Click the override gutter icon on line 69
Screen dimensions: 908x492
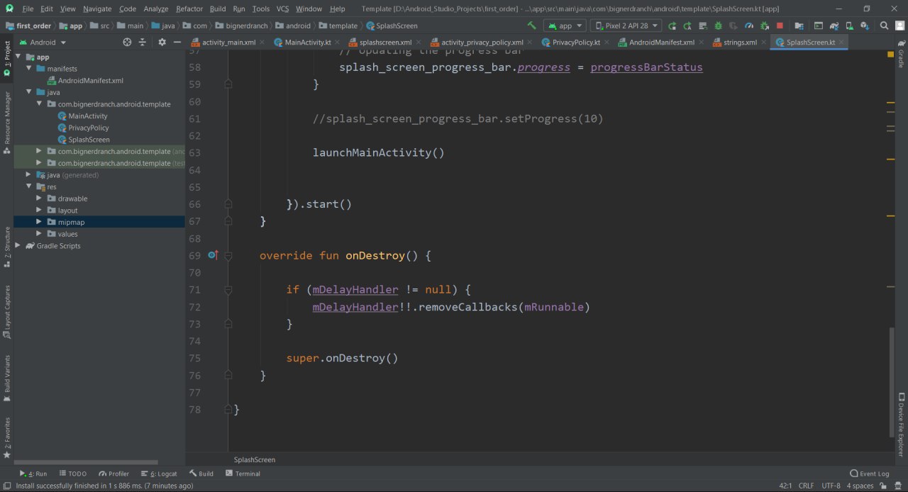(212, 255)
